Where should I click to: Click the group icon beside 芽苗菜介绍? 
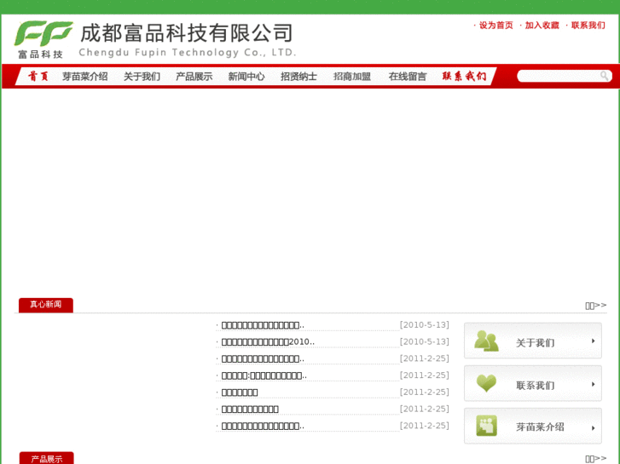[487, 426]
